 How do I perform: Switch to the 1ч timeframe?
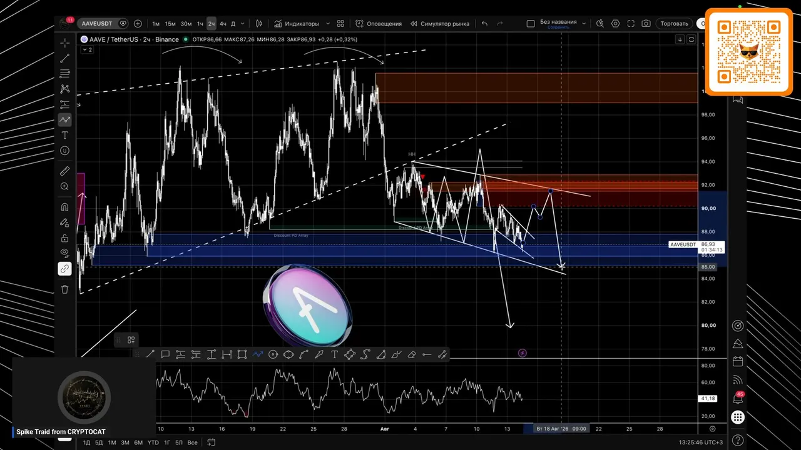[x=200, y=24]
